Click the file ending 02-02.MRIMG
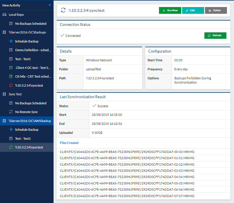234x203 pixels. [x=127, y=164]
